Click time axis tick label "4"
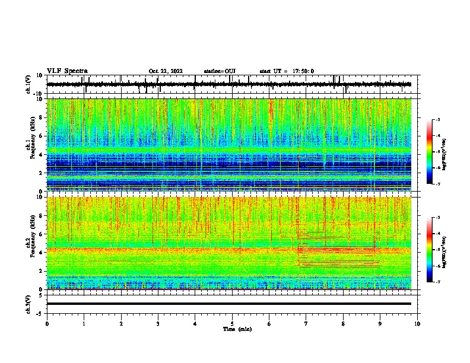The height and width of the screenshot is (363, 470). (x=195, y=324)
